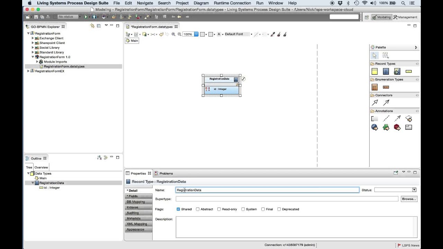Switch to the Problems tab

pos(164,173)
